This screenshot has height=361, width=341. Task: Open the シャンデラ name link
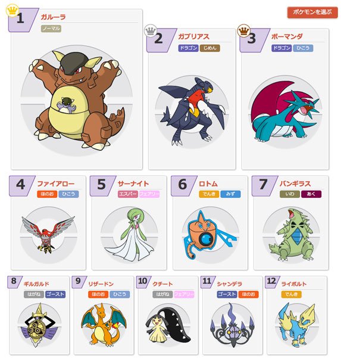click(x=230, y=284)
